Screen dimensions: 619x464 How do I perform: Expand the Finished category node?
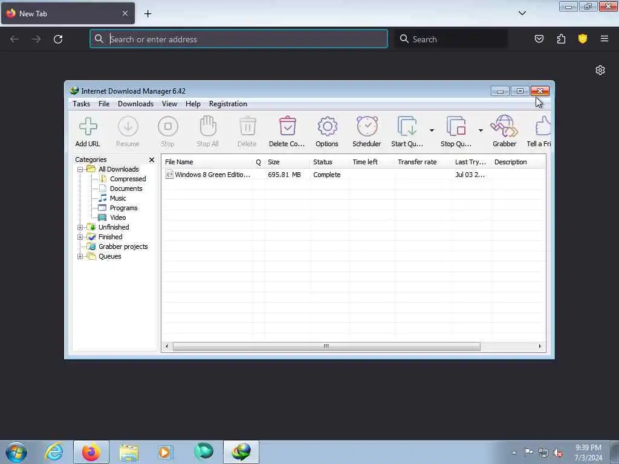pos(80,237)
